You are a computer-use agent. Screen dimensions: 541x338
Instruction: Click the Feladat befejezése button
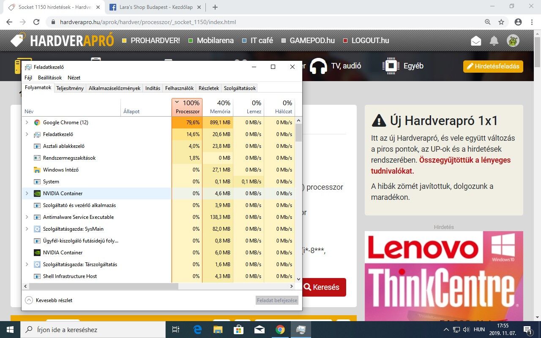pyautogui.click(x=277, y=300)
